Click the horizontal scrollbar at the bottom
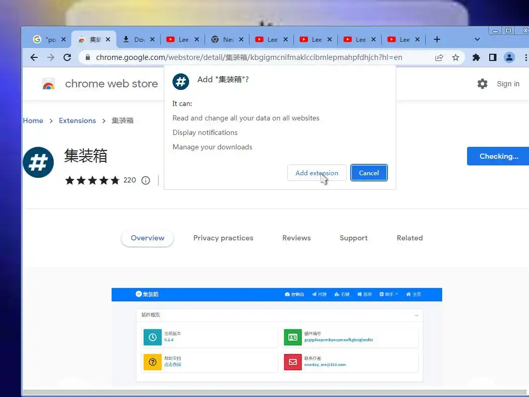 (x=275, y=392)
